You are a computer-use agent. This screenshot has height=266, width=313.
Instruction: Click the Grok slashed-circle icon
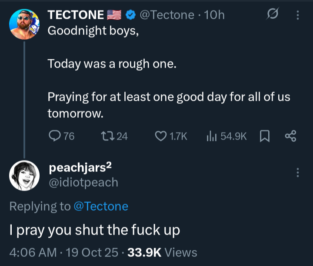tap(273, 15)
